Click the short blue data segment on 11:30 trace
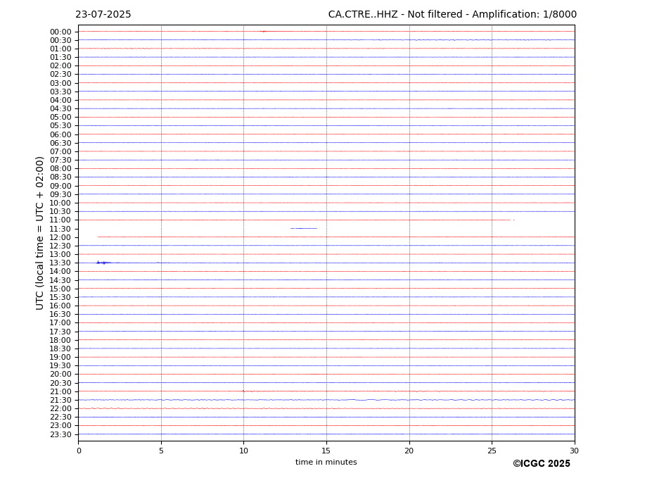 (304, 228)
